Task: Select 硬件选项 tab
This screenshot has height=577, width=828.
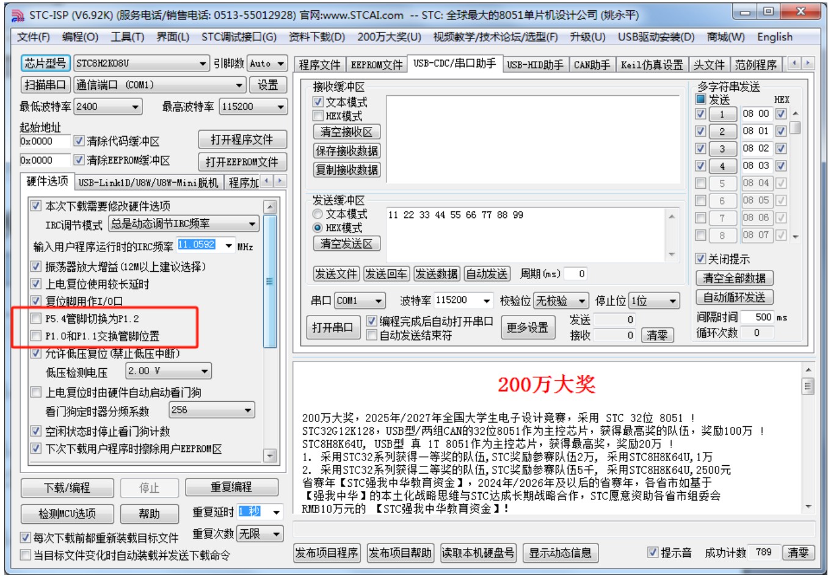Action: coord(48,181)
